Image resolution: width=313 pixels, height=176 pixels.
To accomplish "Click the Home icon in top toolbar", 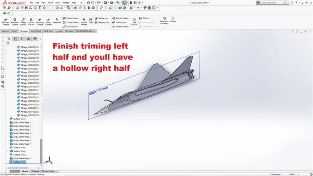I will [x=88, y=3].
